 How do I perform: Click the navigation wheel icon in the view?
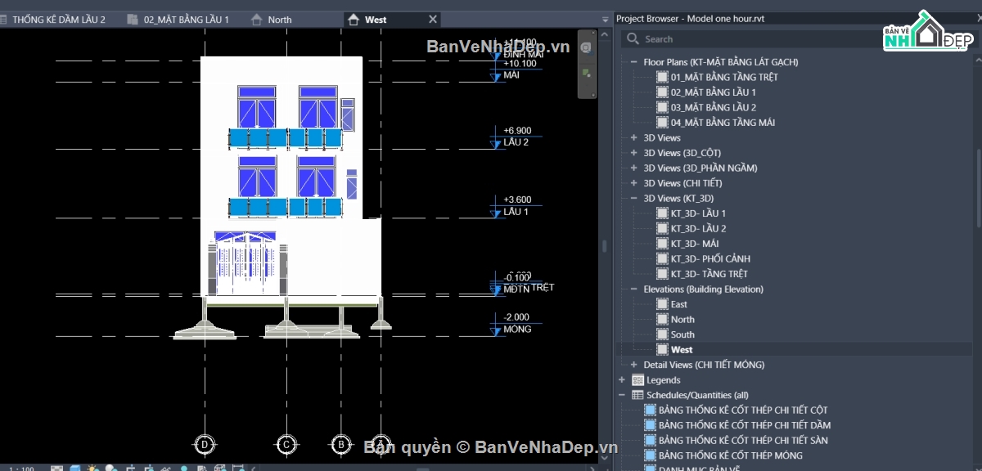click(x=587, y=48)
